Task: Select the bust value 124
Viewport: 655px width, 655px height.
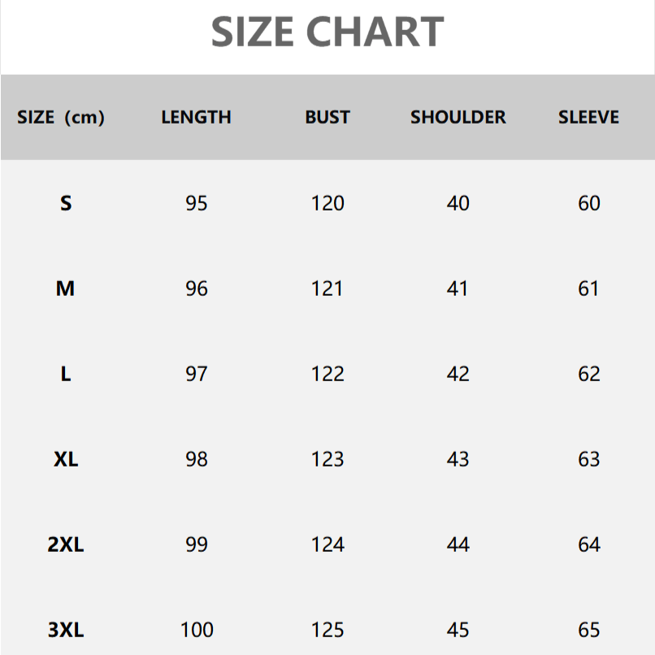Action: pos(327,544)
